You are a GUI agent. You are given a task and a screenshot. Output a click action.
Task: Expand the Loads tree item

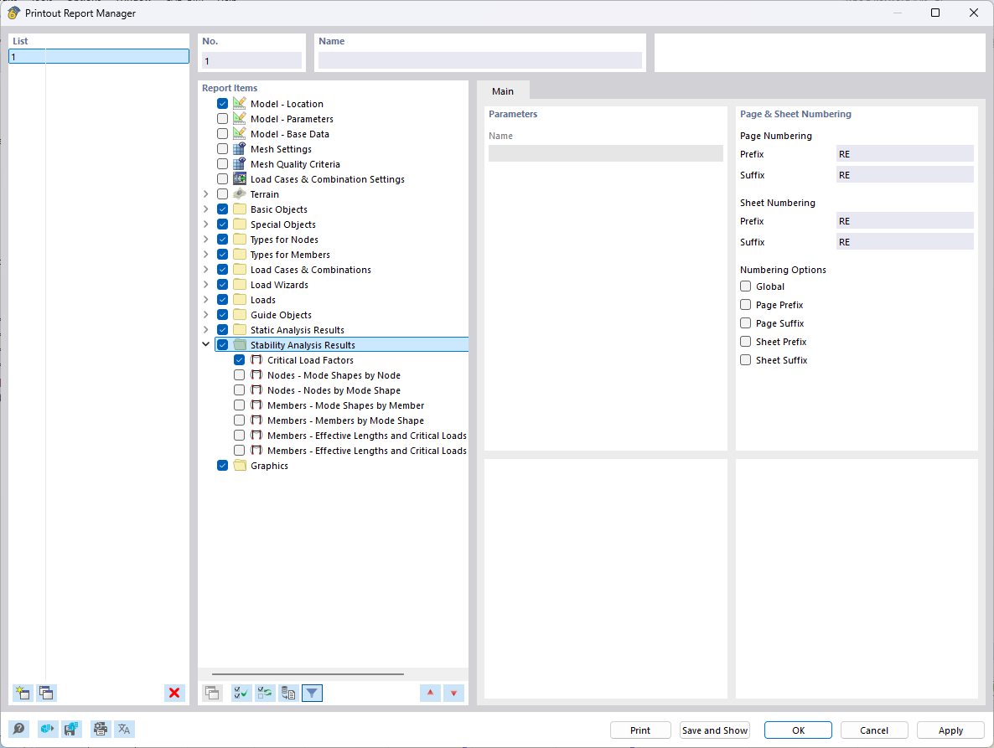(x=205, y=299)
